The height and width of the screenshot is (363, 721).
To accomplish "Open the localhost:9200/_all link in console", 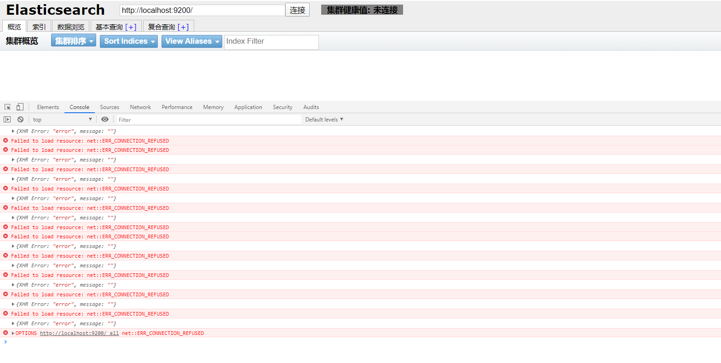I will click(x=79, y=333).
